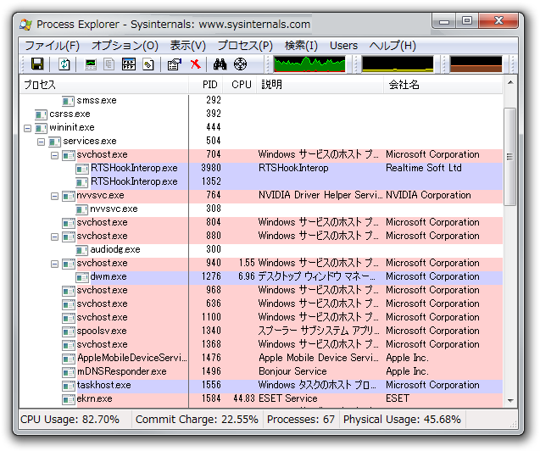Select svchost.exe with PID 1100

tap(261, 318)
